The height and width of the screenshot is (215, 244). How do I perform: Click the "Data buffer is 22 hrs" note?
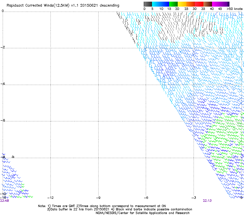[119, 209]
